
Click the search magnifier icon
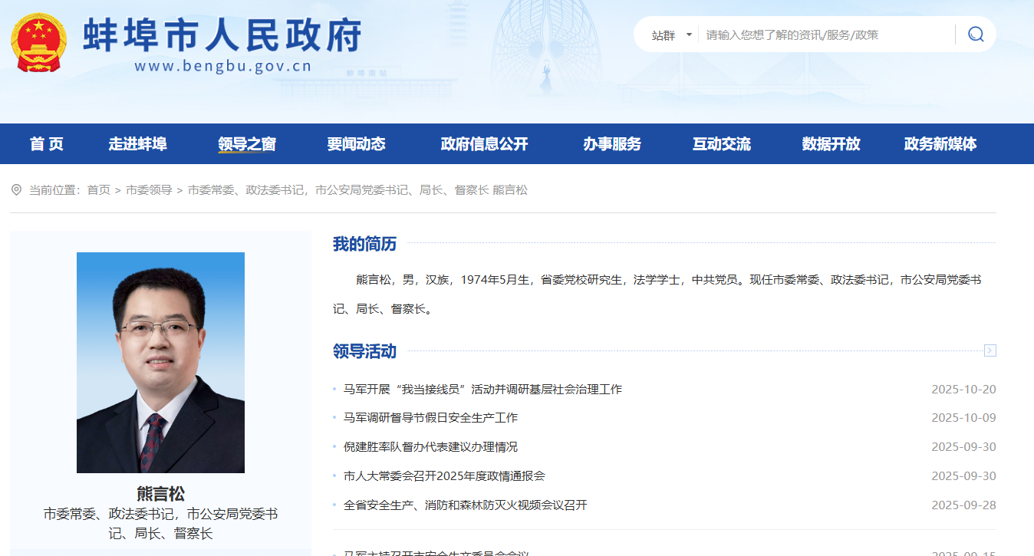[975, 35]
